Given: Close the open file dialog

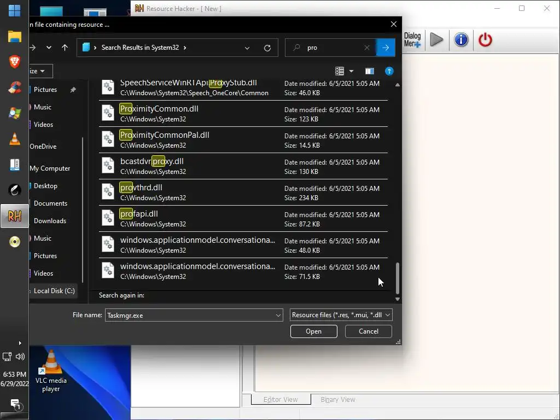Looking at the screenshot, I should point(394,24).
